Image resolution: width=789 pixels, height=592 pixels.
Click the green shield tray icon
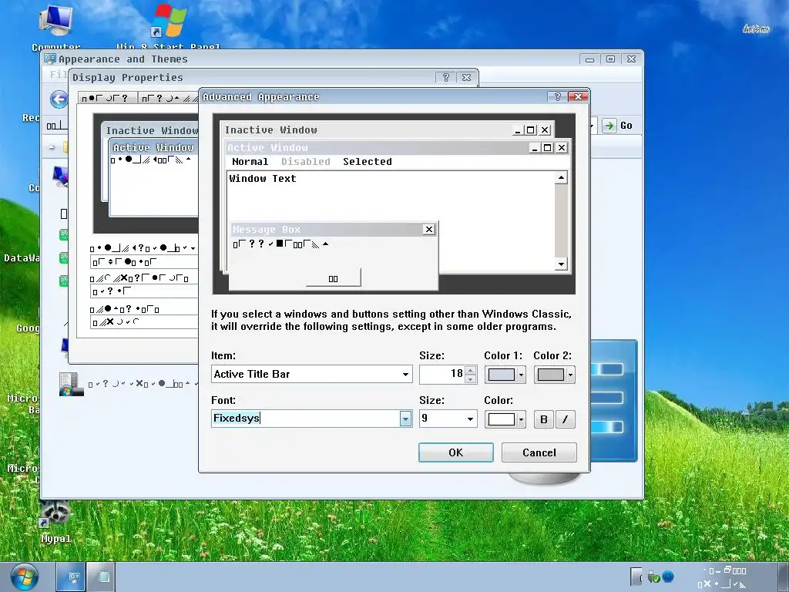pos(653,577)
